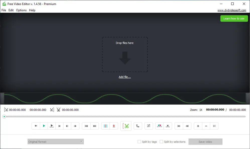Open the File menu
The width and height of the screenshot is (250, 149).
tap(4, 10)
